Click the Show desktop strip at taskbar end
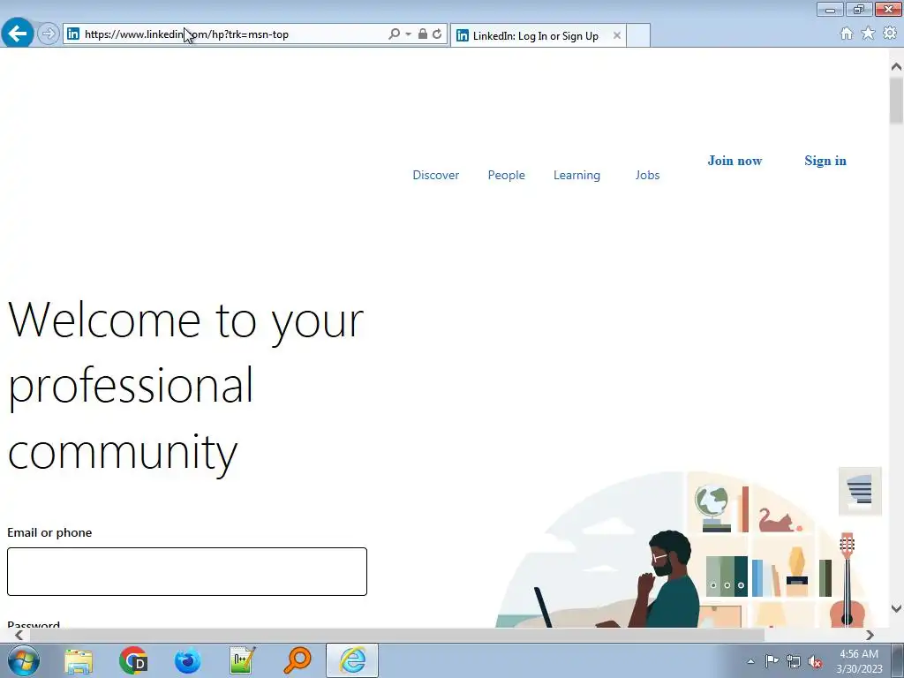This screenshot has width=904, height=678. pyautogui.click(x=898, y=660)
